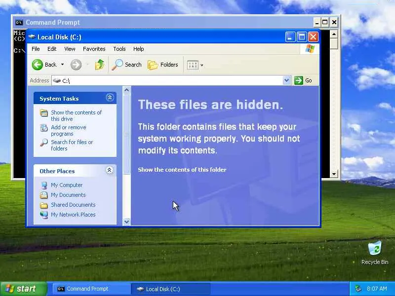Open the Help menu
The image size is (395, 296).
(x=139, y=49)
